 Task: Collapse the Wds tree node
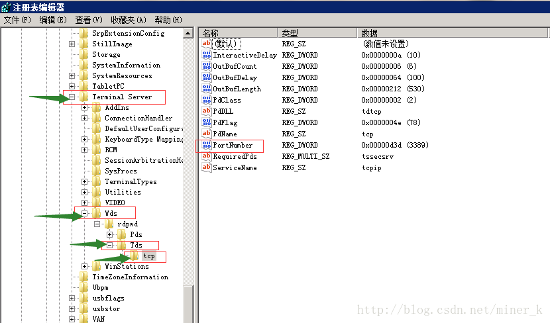(85, 213)
